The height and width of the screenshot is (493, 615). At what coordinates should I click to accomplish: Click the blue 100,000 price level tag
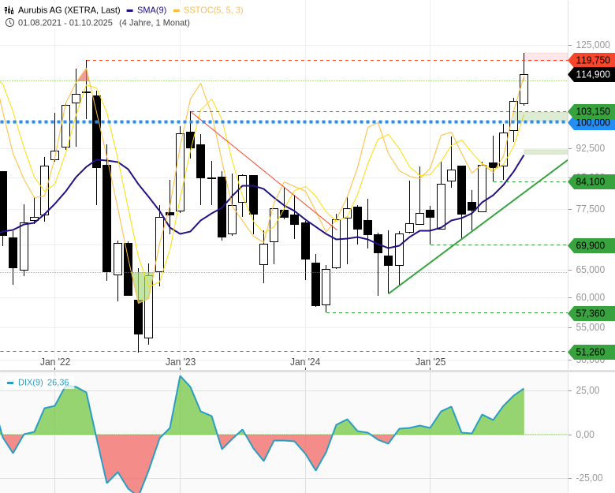click(x=592, y=122)
